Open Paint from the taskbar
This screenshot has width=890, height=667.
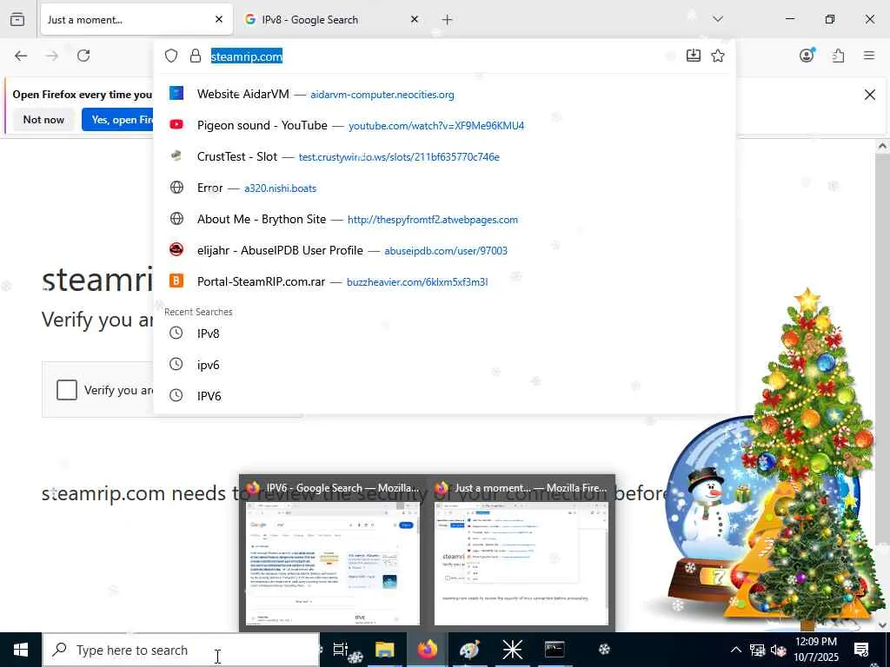pos(470,650)
